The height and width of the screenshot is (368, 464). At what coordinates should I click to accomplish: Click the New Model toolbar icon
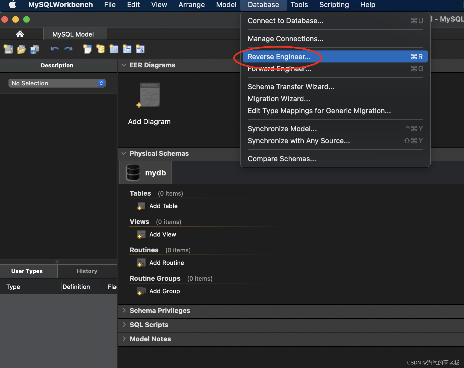[x=8, y=49]
